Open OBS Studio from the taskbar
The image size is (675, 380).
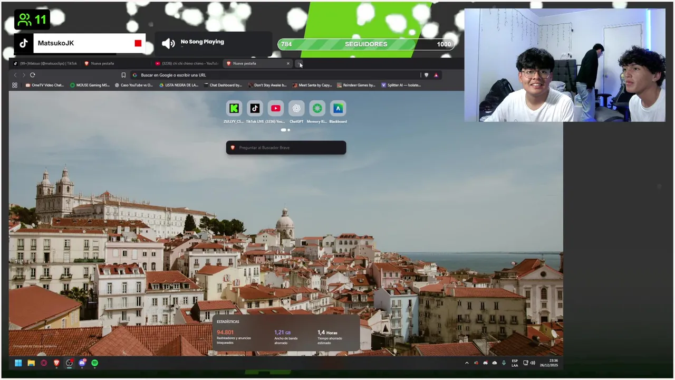[69, 363]
